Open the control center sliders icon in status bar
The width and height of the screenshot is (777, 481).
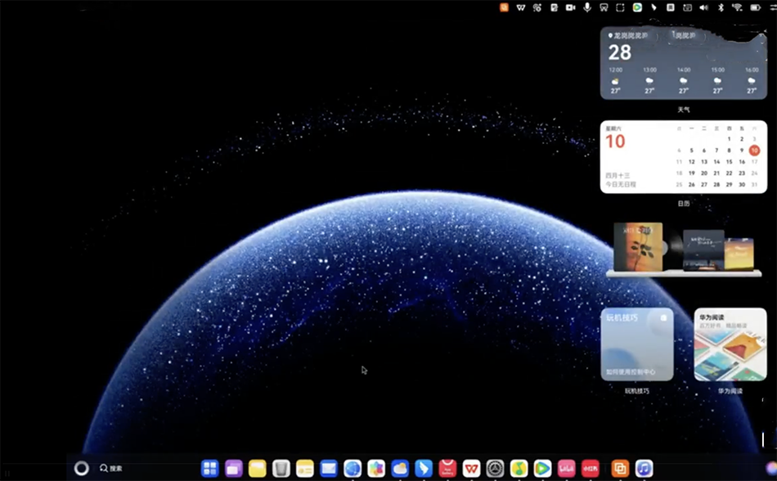tap(773, 7)
